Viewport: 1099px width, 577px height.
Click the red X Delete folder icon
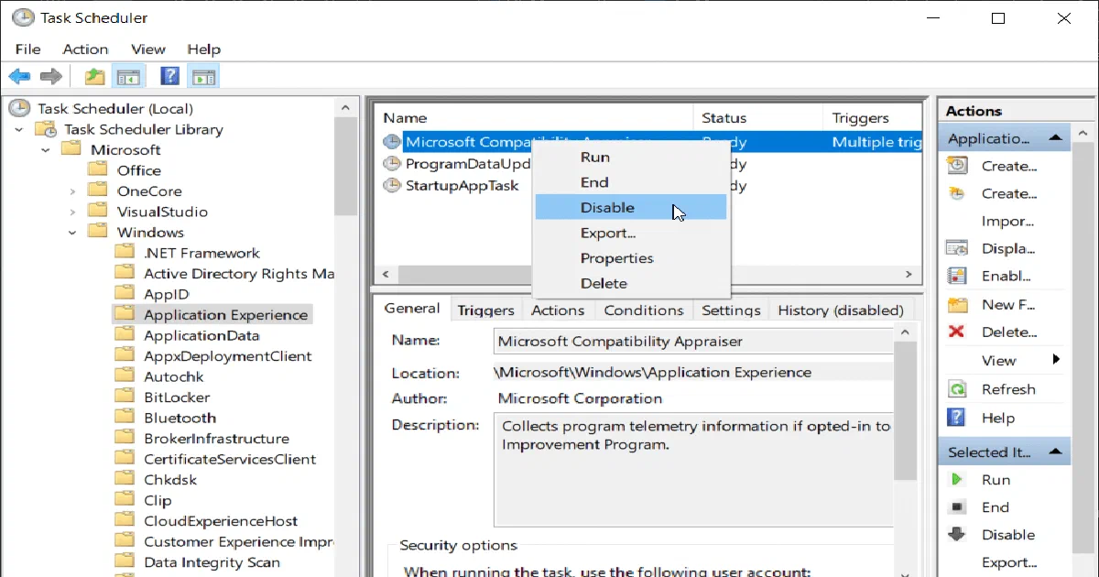[957, 332]
